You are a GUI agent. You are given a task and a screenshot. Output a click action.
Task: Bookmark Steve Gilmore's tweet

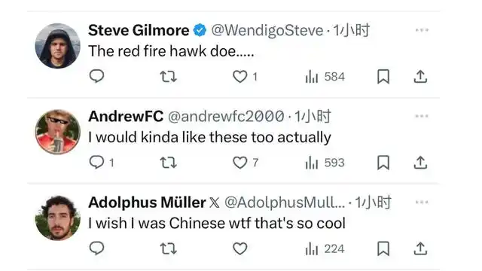[383, 77]
